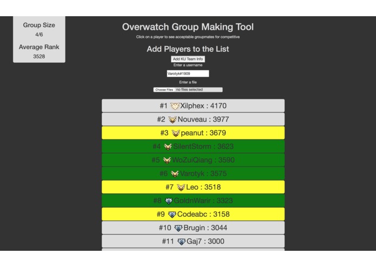Click the Overwatch Group Making Tool heading

[188, 27]
